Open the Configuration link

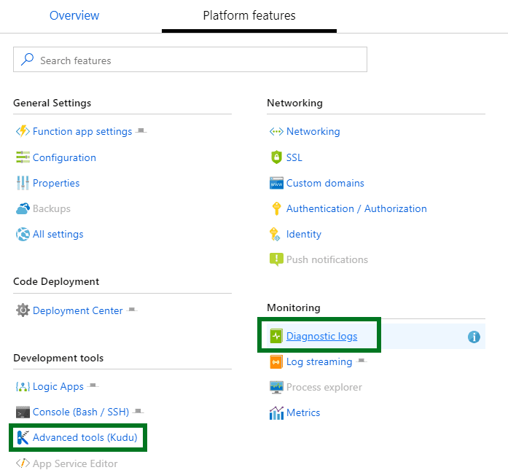coord(64,157)
